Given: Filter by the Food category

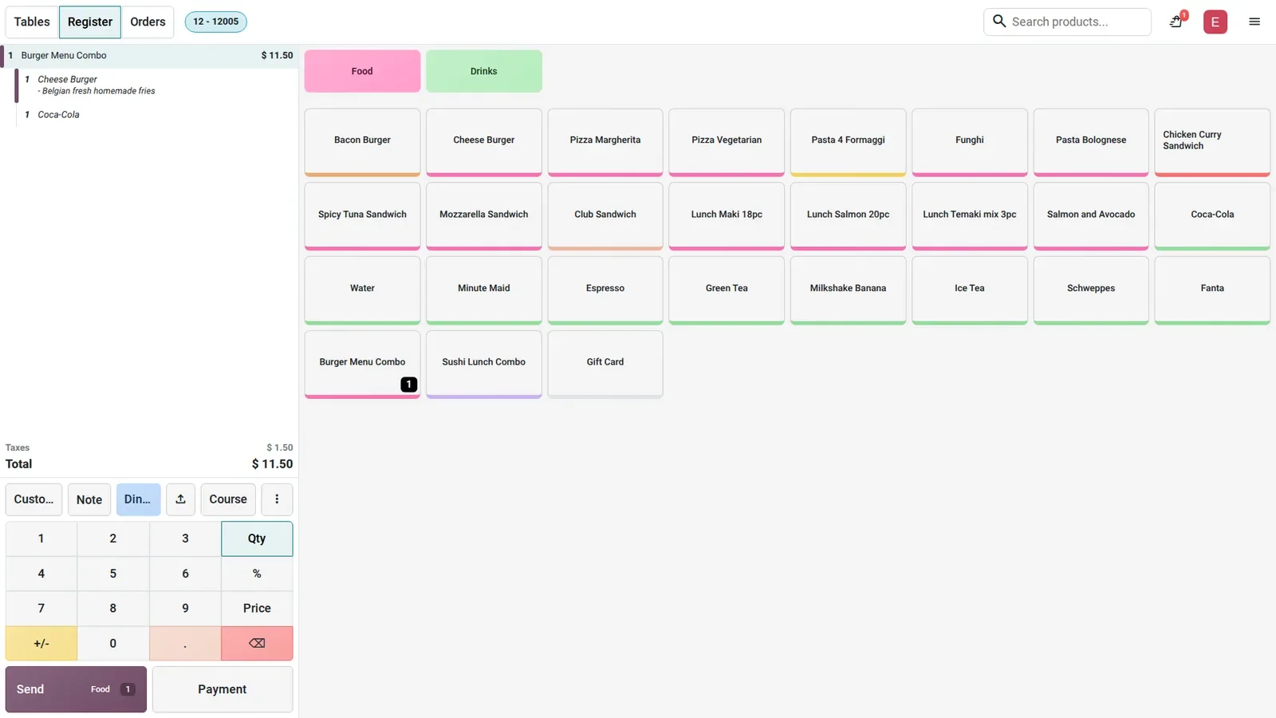Looking at the screenshot, I should pyautogui.click(x=362, y=71).
